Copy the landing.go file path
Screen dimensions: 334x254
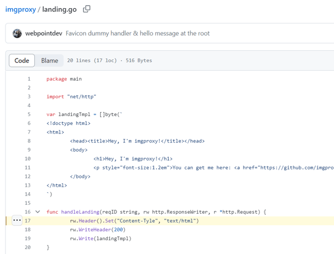point(86,9)
